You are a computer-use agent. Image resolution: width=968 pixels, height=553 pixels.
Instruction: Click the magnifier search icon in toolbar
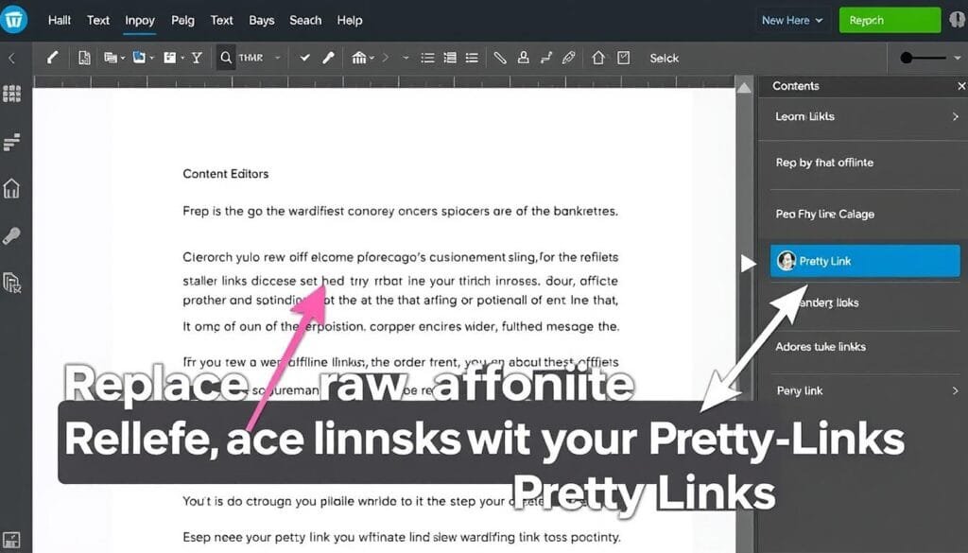pyautogui.click(x=226, y=58)
